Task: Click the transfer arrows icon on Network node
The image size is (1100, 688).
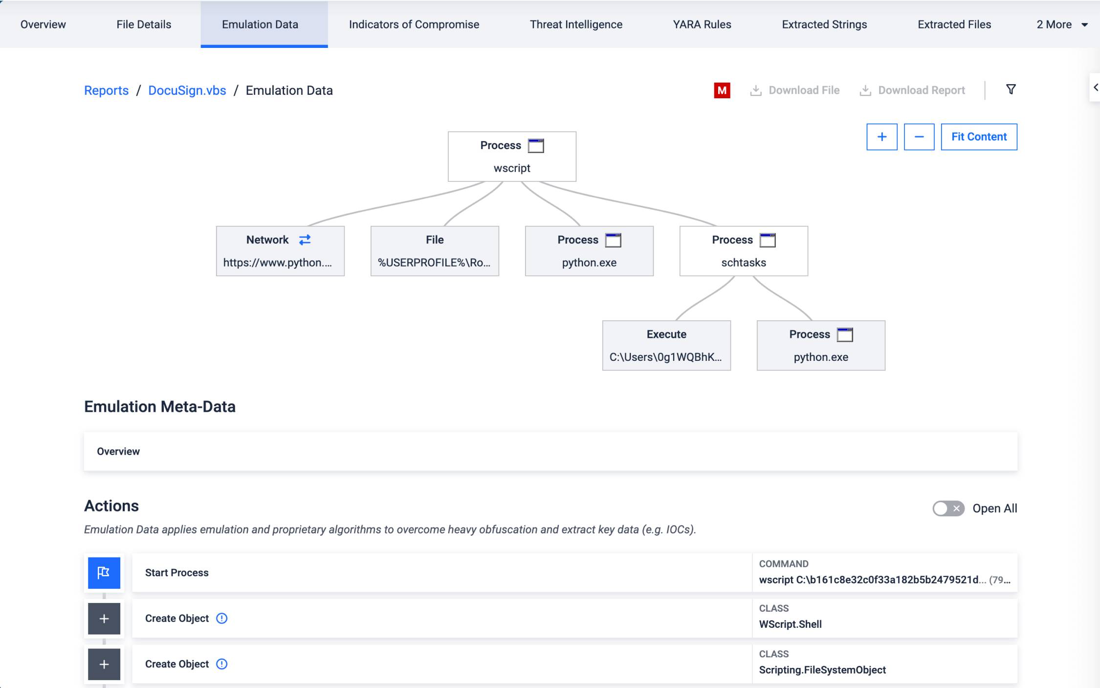Action: coord(304,240)
